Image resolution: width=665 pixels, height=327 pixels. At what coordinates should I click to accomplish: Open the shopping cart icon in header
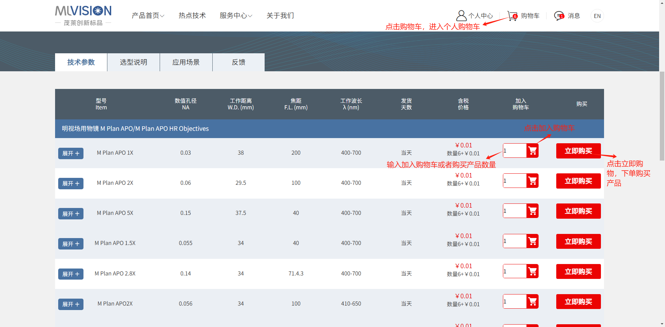[513, 16]
